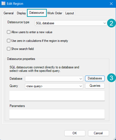Close the Edit Region dialog
This screenshot has height=140, width=116.
pyautogui.click(x=111, y=4)
